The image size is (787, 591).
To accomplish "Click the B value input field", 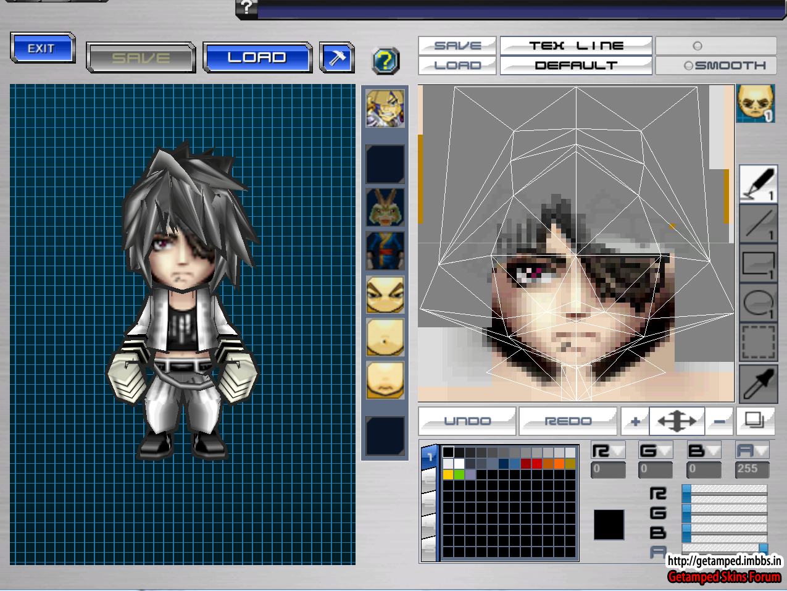I will pyautogui.click(x=704, y=469).
